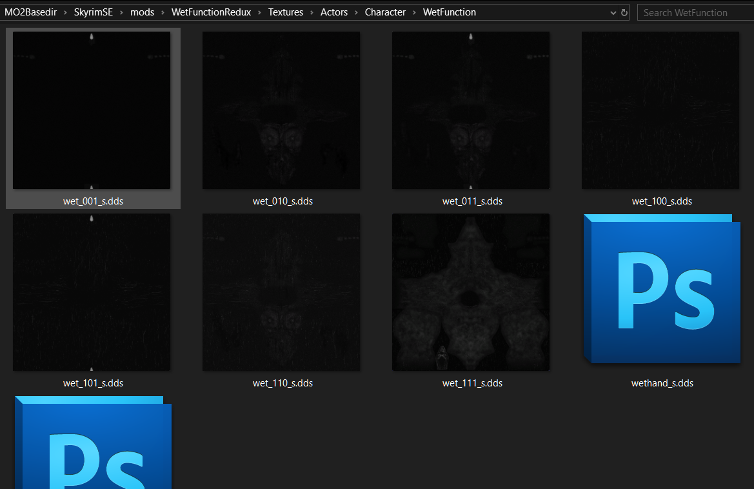The width and height of the screenshot is (754, 489).
Task: Go to SkyrimSE folder in breadcrumb
Action: point(94,12)
